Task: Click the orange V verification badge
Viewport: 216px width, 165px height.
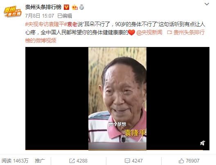Action: tap(66, 7)
